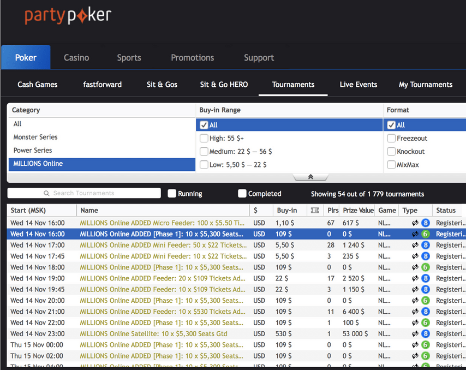Click the rebuy arrows icon in the Wed 21:00 row
The width and height of the screenshot is (466, 370).
415,312
